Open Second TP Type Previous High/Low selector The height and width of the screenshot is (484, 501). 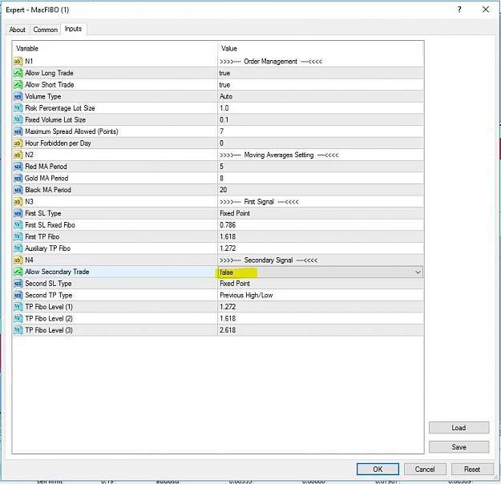pyautogui.click(x=321, y=295)
